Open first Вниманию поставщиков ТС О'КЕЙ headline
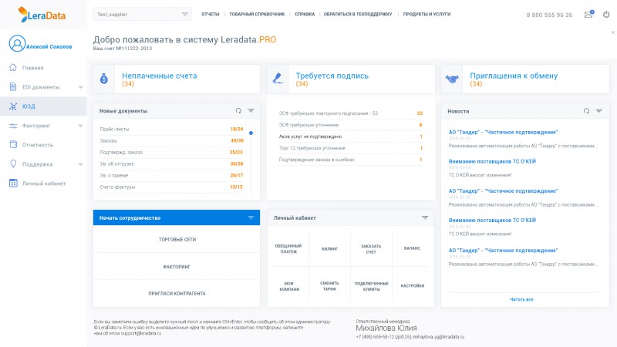The image size is (617, 347). click(x=492, y=161)
